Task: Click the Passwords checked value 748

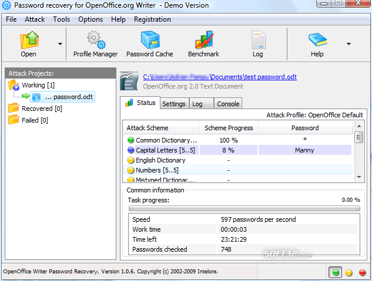Action: point(226,249)
